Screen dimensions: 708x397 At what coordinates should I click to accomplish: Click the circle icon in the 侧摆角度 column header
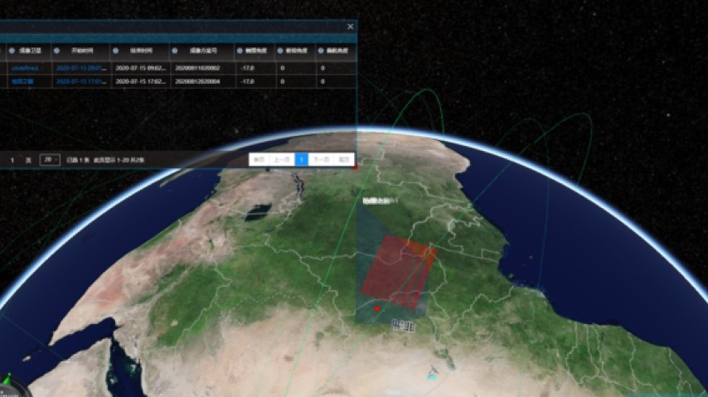pyautogui.click(x=239, y=51)
